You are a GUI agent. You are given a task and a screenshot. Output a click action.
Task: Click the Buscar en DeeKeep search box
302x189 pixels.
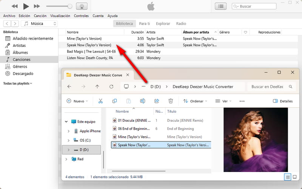click(271, 87)
